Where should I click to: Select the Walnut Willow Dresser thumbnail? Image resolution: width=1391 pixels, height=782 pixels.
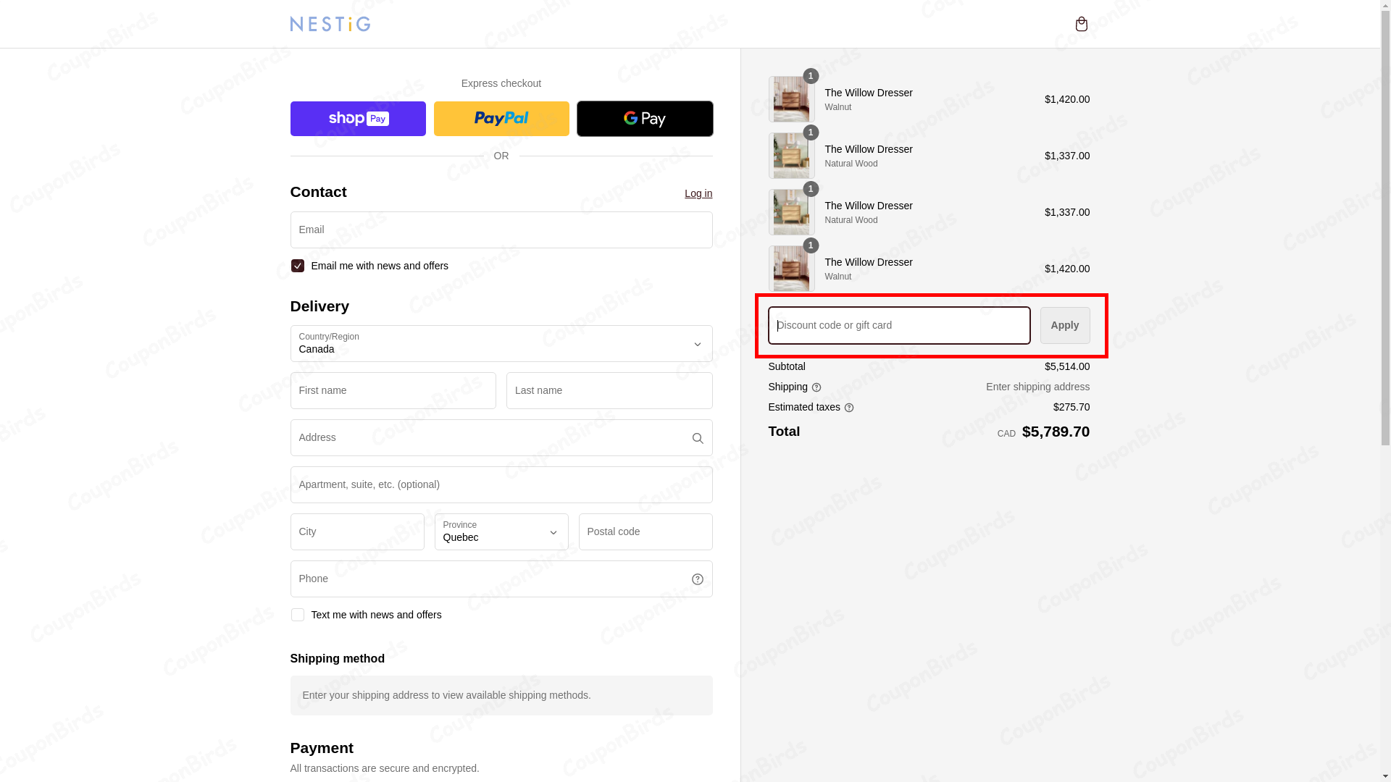click(790, 99)
